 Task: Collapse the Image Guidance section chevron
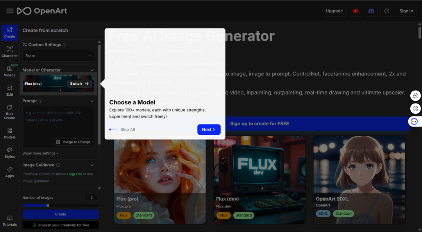point(92,165)
